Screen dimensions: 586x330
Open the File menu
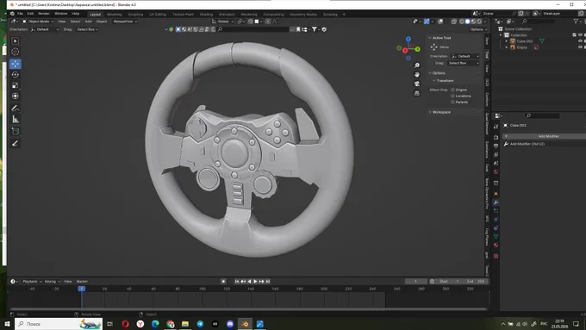point(20,14)
